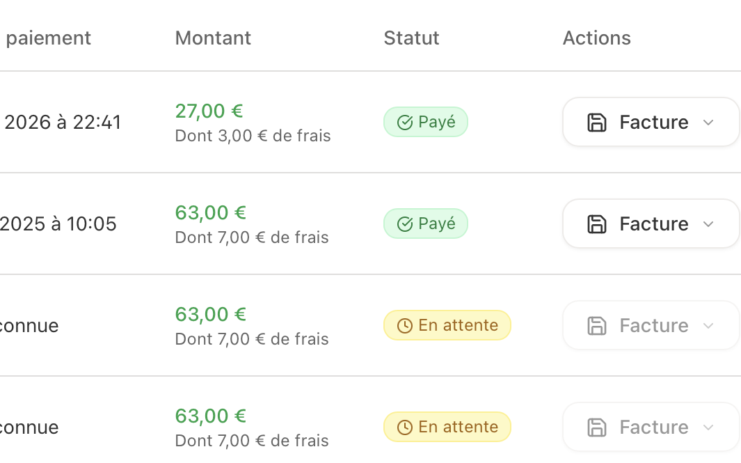The width and height of the screenshot is (741, 463).
Task: Expand the Facture chevron for the 27,00 € payment
Action: pos(708,123)
